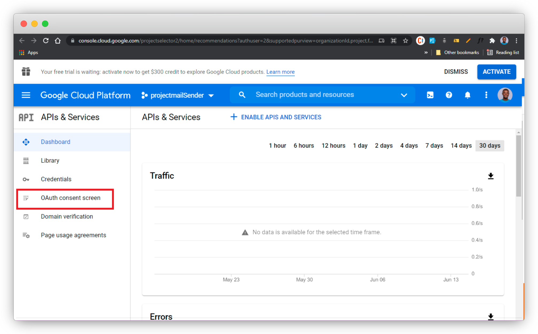Open the Apps bookmarks shortcut
This screenshot has height=334, width=538.
(x=29, y=53)
